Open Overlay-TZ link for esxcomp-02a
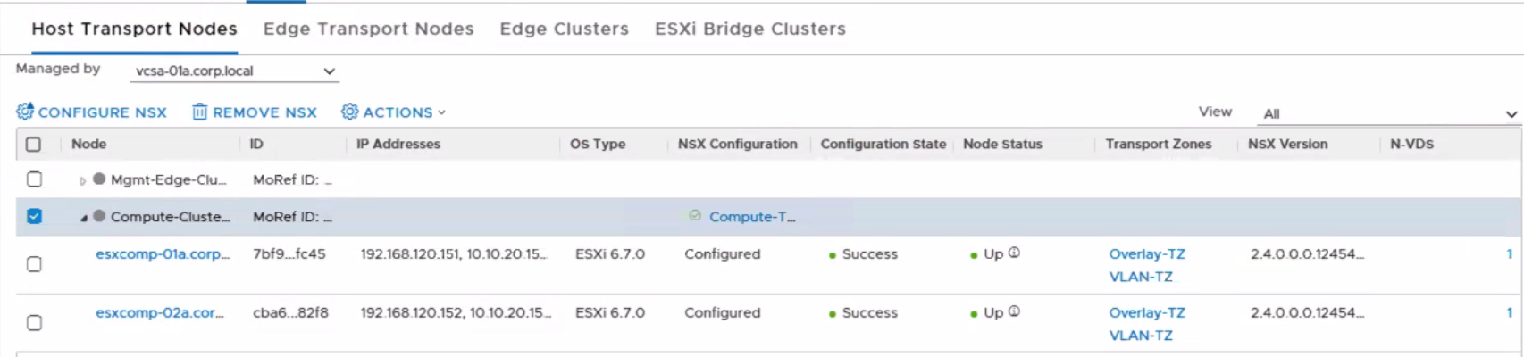The image size is (1524, 357). coord(1146,312)
